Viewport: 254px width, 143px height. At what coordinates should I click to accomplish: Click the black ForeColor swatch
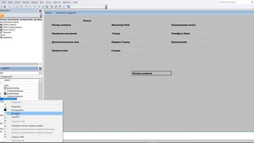point(5,110)
